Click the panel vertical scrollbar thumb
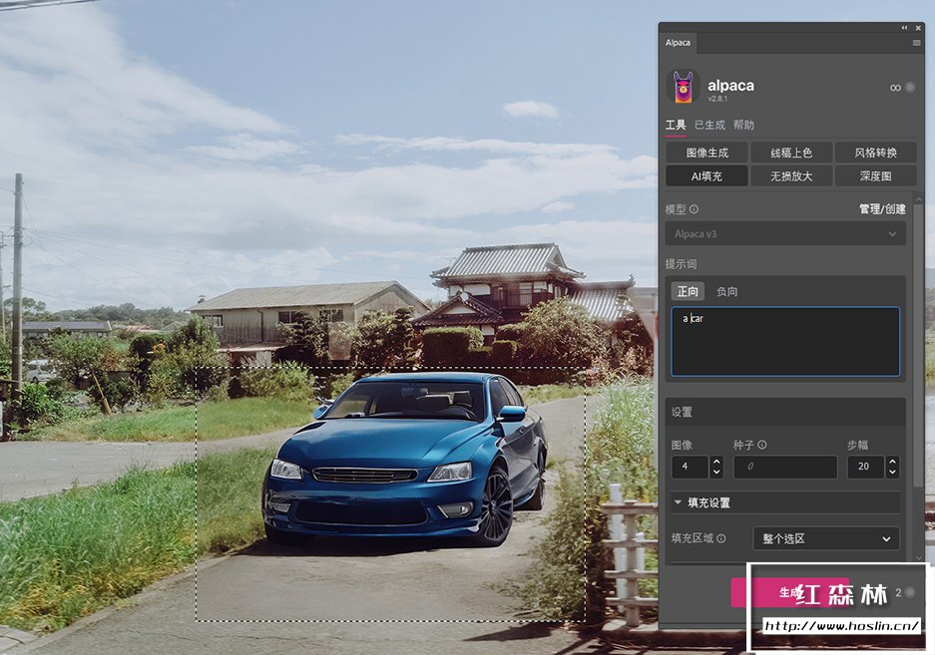The image size is (935, 655). pos(918,346)
